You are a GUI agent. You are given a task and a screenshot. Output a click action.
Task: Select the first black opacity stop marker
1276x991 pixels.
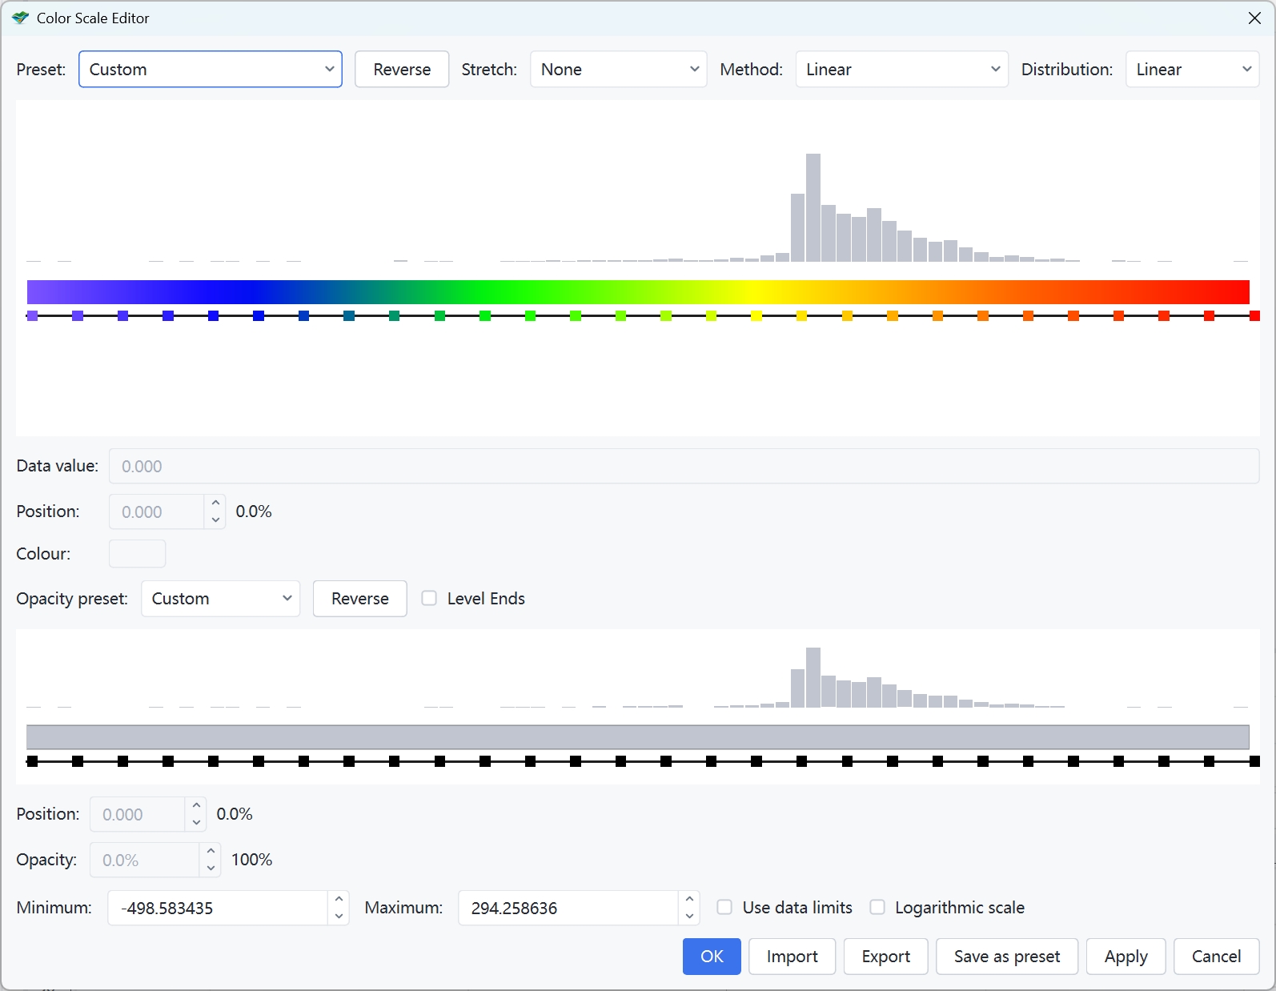pyautogui.click(x=32, y=761)
